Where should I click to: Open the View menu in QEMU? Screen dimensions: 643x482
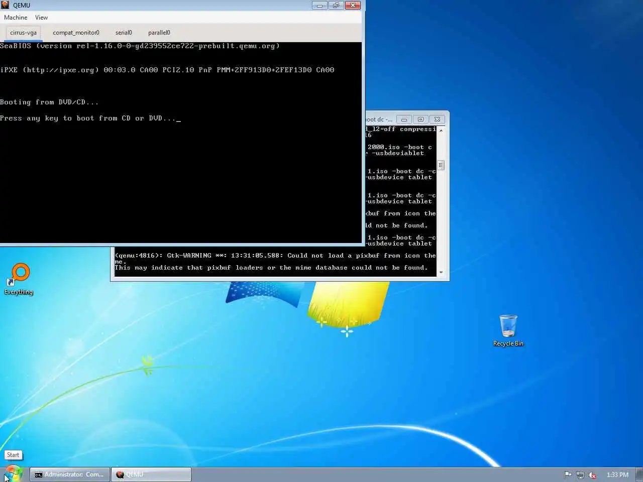point(41,18)
